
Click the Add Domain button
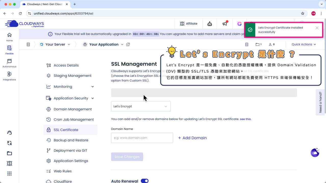(192, 138)
